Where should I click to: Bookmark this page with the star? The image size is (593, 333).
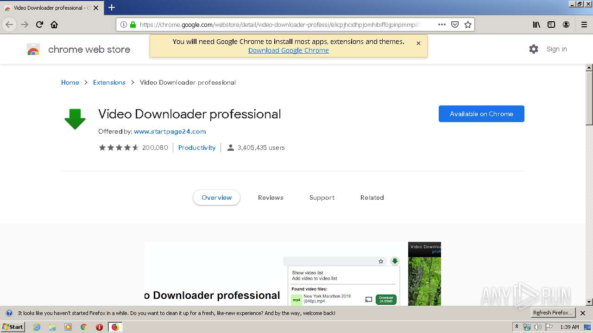tap(468, 25)
